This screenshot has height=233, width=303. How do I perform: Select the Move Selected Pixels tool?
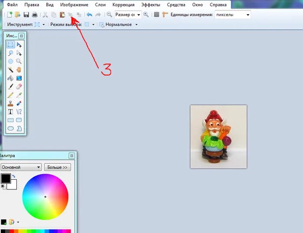[19, 45]
